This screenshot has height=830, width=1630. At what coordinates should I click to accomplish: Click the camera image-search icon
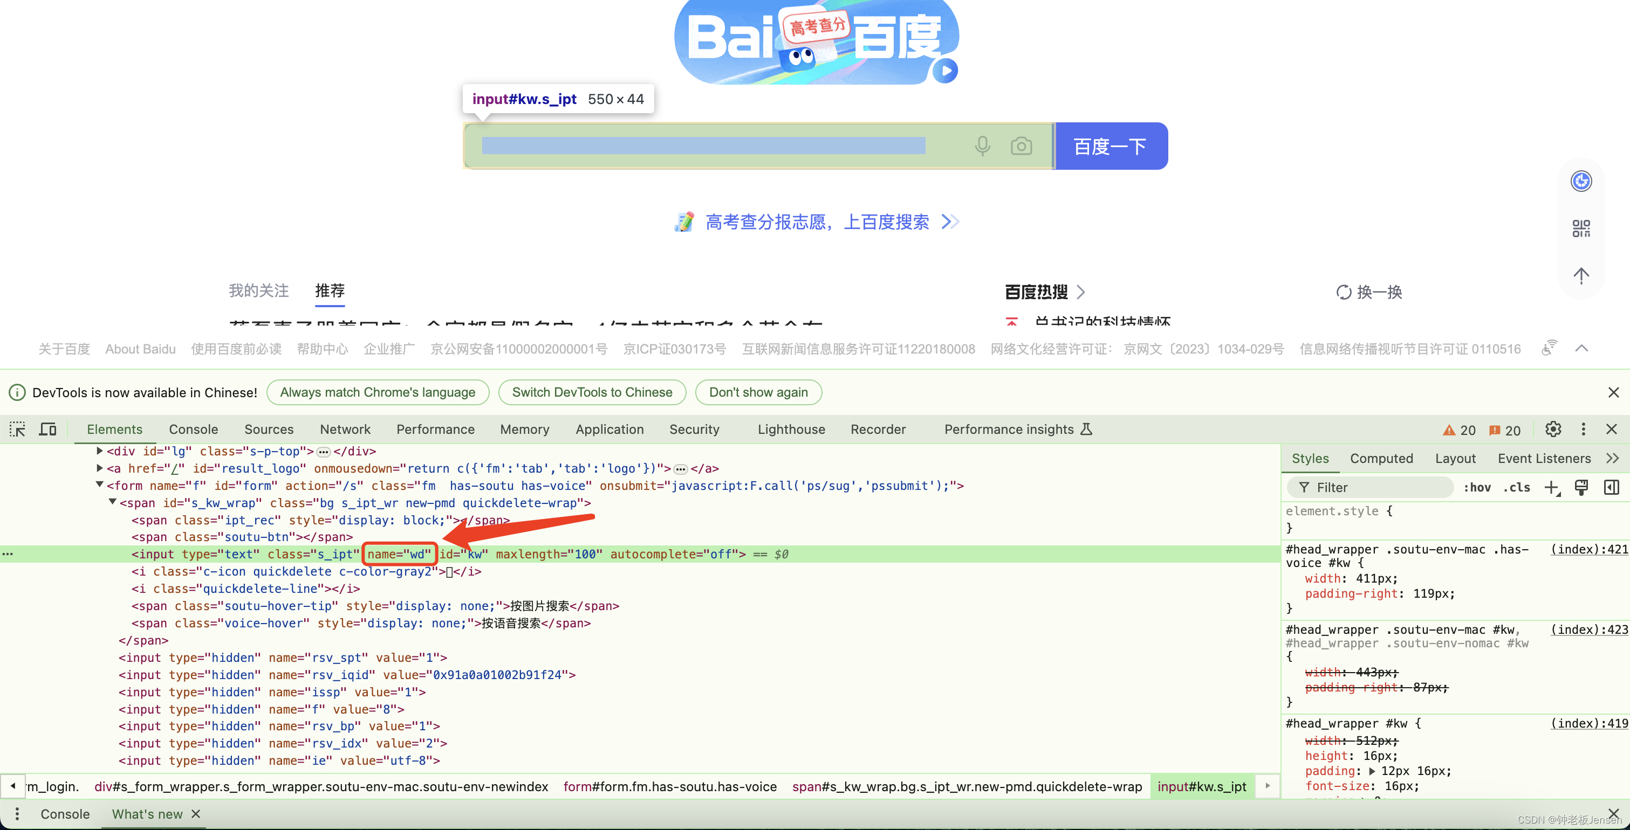tap(1021, 146)
